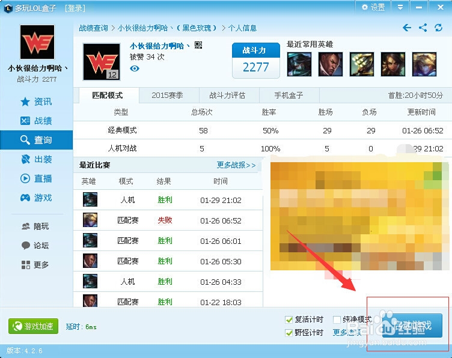Select second recent champion portrait
This screenshot has width=452, height=358.
[331, 64]
